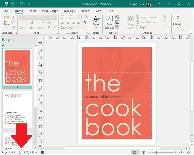Click Show Whole Page icon
Viewport: 194px width, 155px height.
click(x=189, y=152)
